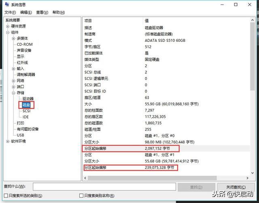Close the 系统信息 window
259x203 pixels.
(x=250, y=4)
